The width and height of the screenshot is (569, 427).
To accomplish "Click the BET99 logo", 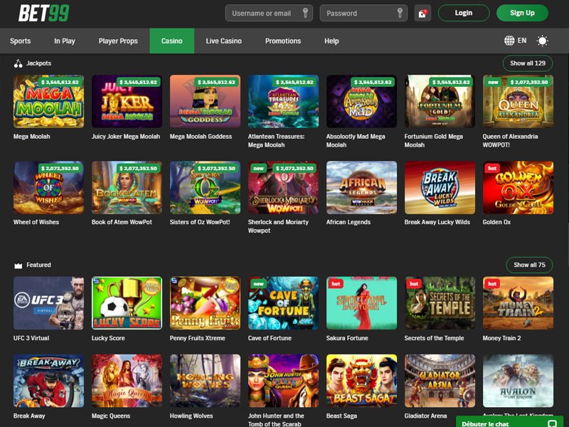I will [x=43, y=13].
